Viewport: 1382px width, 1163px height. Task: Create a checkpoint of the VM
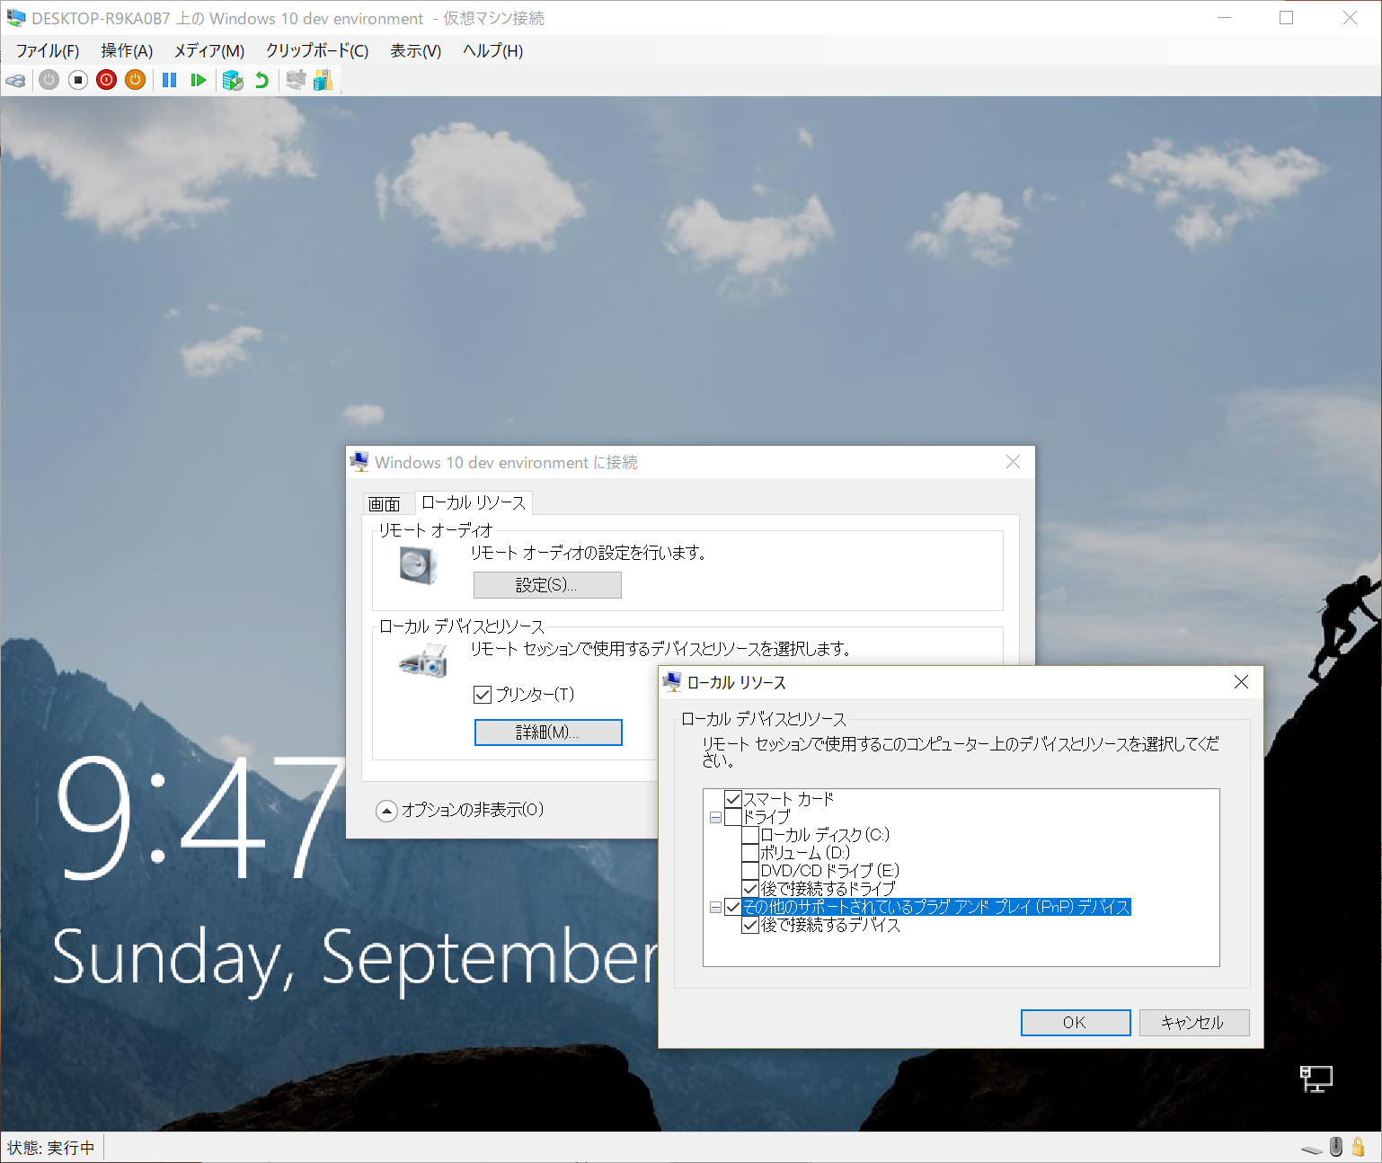click(x=233, y=80)
